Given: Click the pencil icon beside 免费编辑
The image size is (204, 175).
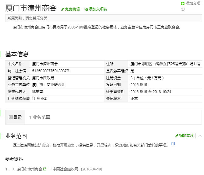Looking at the screenshot, I should point(63,9).
